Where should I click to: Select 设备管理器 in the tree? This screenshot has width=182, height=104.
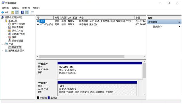[17, 41]
